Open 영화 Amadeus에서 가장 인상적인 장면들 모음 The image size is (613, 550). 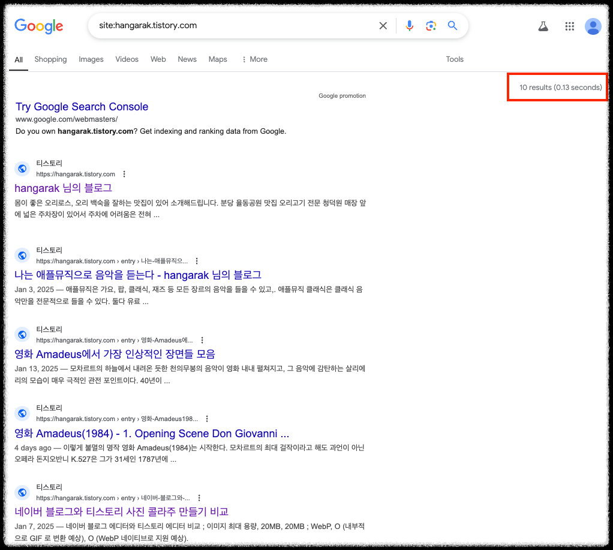pyautogui.click(x=115, y=354)
